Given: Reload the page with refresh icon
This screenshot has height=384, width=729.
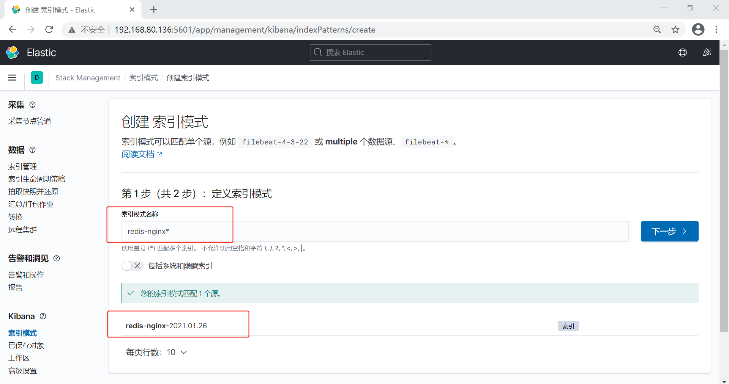Looking at the screenshot, I should [x=49, y=30].
